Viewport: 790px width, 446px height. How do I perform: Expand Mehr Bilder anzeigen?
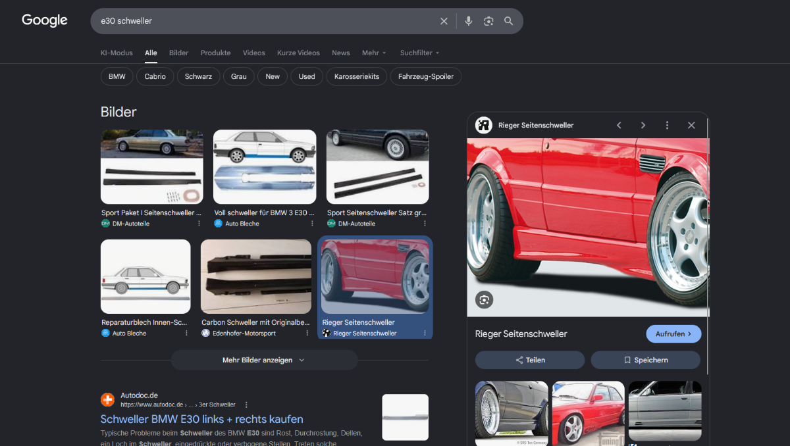pos(264,360)
